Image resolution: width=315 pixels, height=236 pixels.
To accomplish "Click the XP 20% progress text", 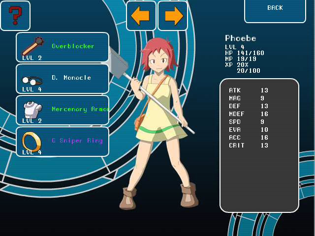I will 237,65.
